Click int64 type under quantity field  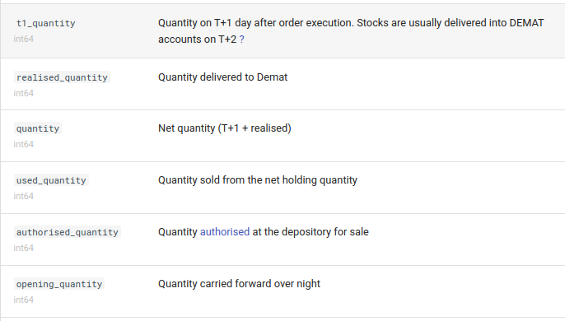point(23,145)
